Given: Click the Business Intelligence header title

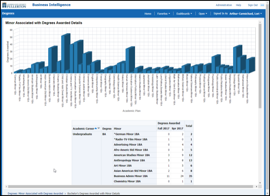Looking at the screenshot, I should [51, 5].
